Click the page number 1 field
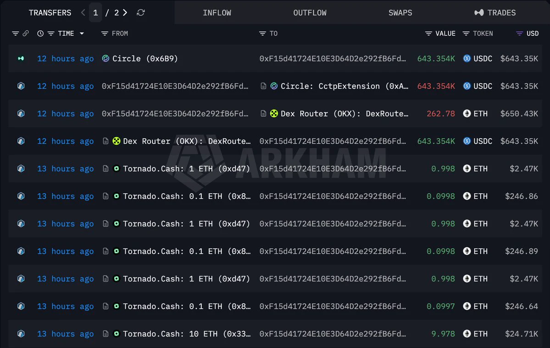The width and height of the screenshot is (550, 348). pyautogui.click(x=95, y=13)
